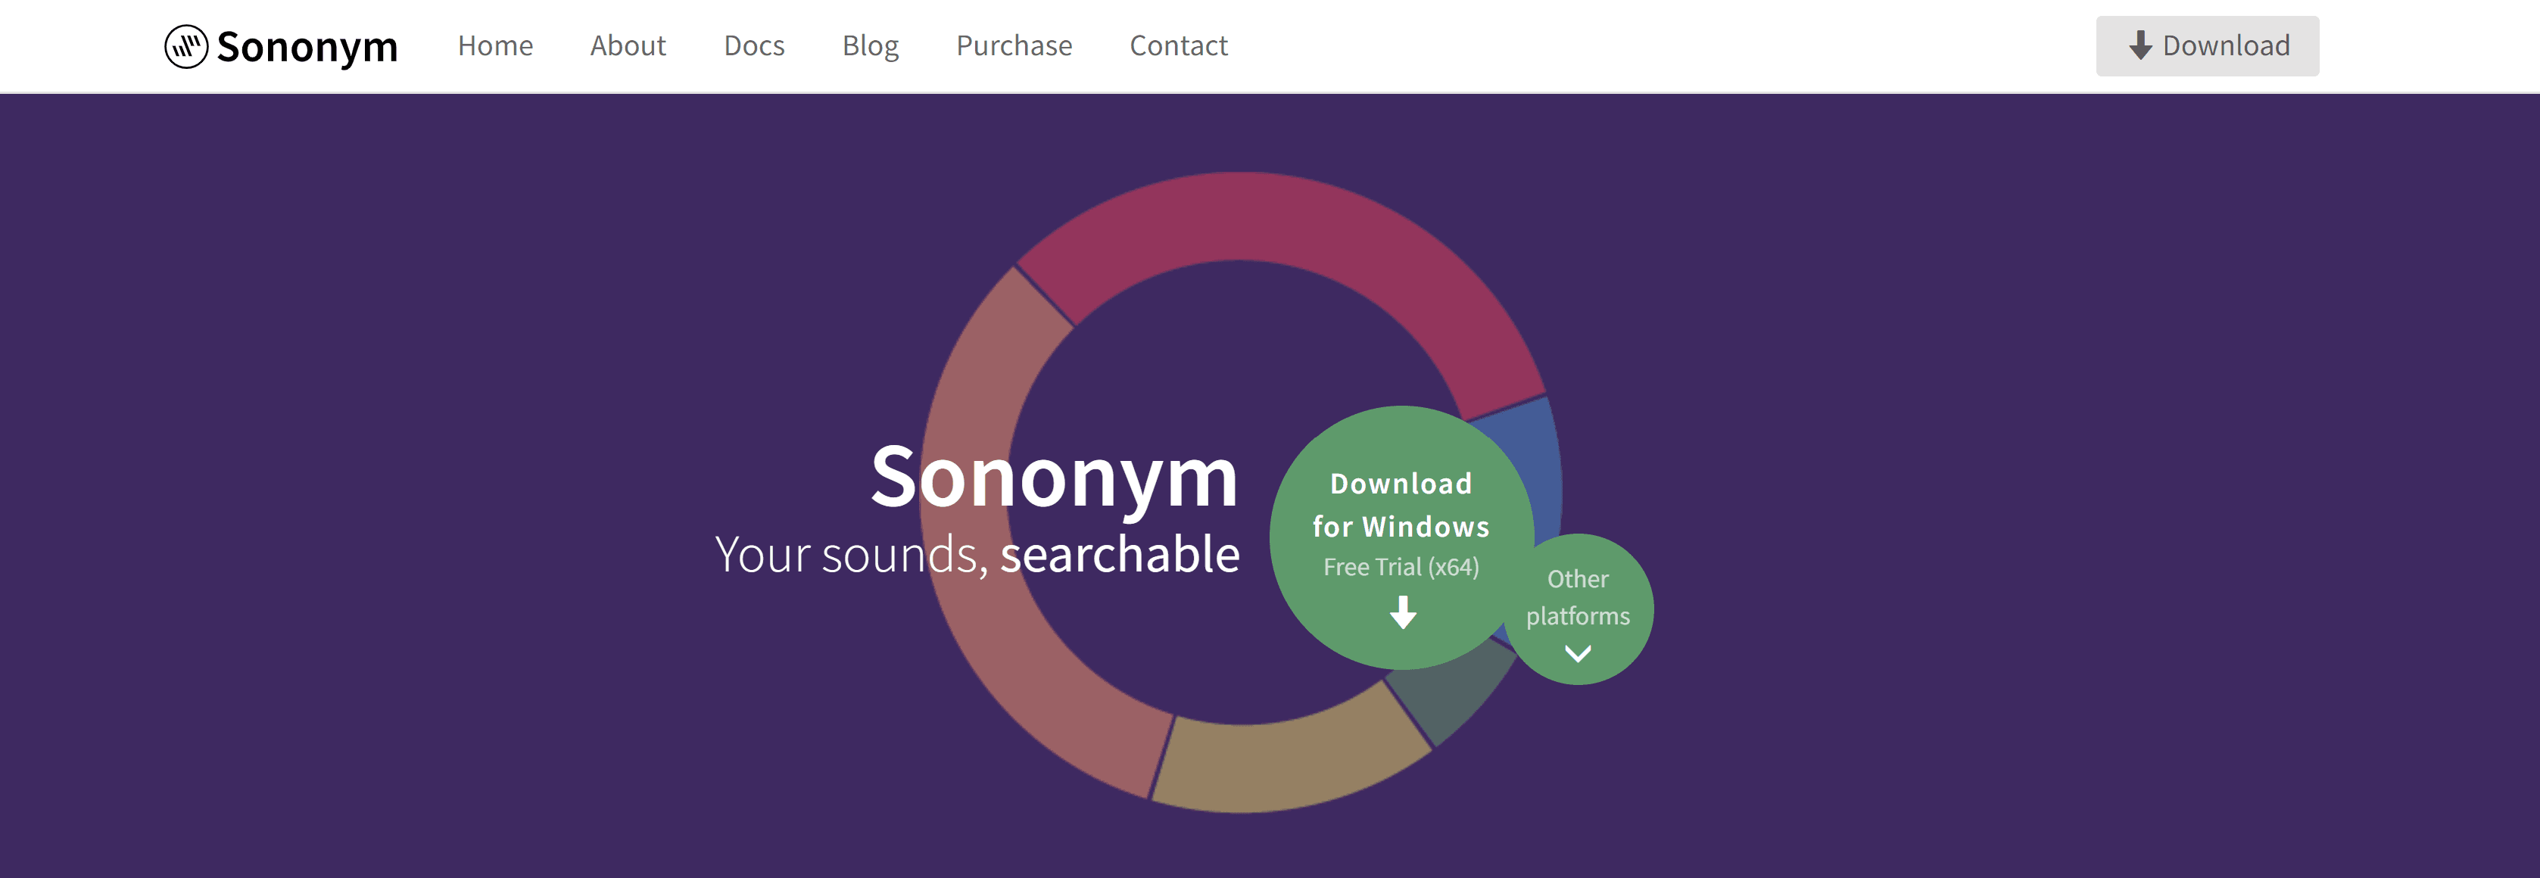Image resolution: width=2540 pixels, height=878 pixels.
Task: Open the Home menu item
Action: point(495,45)
